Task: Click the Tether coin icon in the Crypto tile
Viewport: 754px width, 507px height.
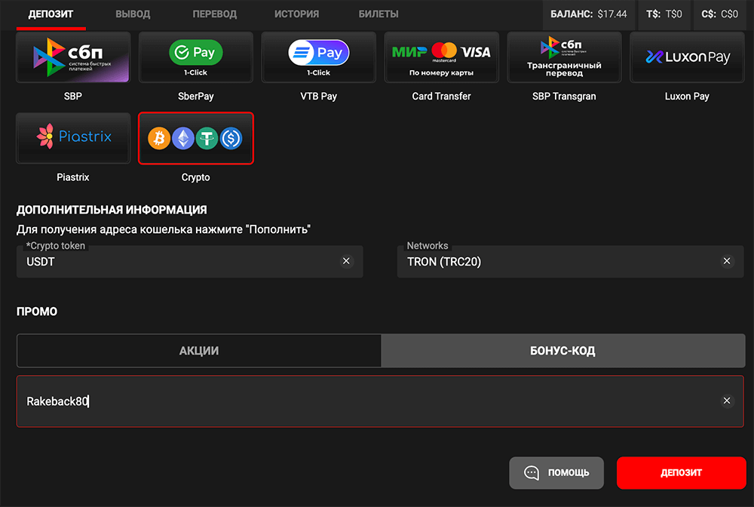Action: [x=207, y=139]
